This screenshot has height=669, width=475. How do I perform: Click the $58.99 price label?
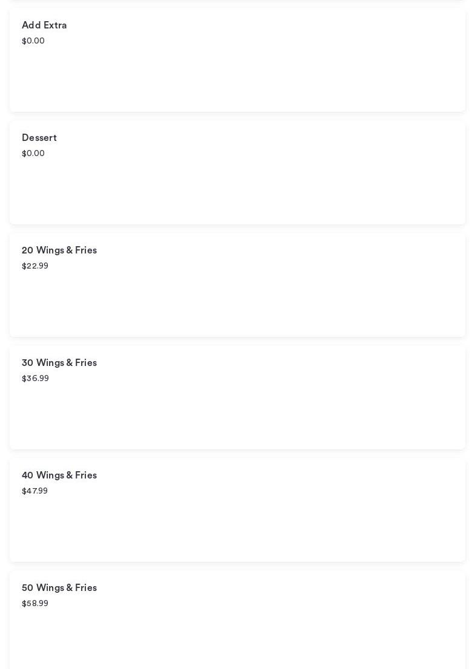tap(35, 604)
